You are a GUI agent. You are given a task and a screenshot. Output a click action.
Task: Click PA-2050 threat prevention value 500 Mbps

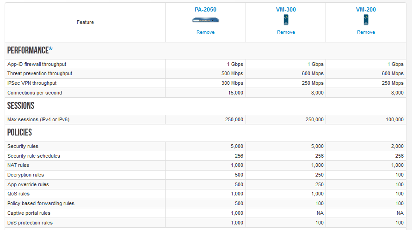232,74
